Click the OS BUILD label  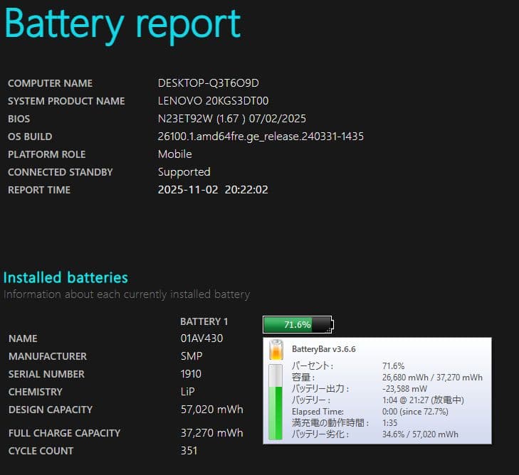30,137
